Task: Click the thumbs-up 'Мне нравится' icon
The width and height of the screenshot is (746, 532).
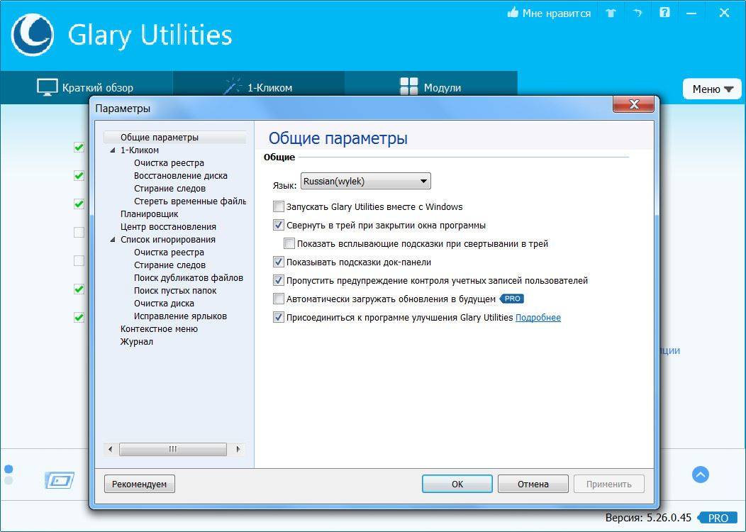Action: pos(513,13)
